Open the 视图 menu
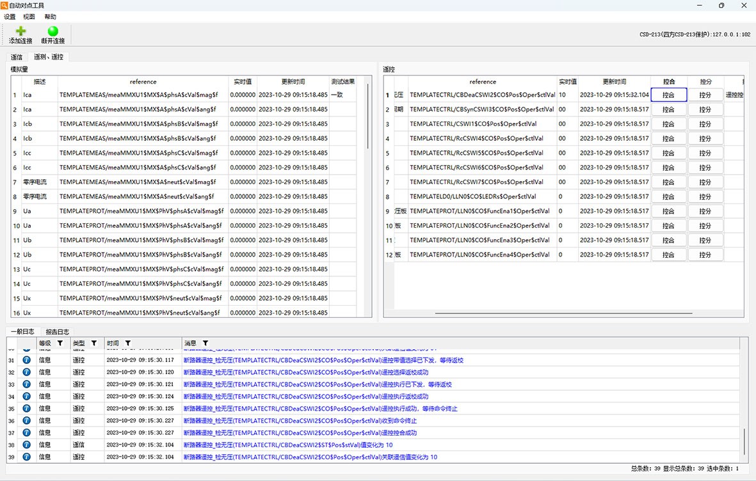 pos(29,17)
